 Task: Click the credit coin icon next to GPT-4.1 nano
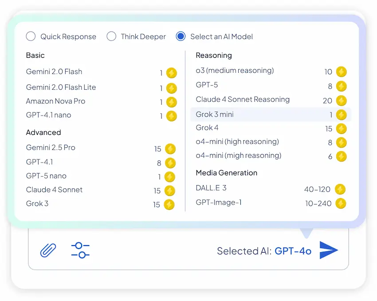click(172, 116)
